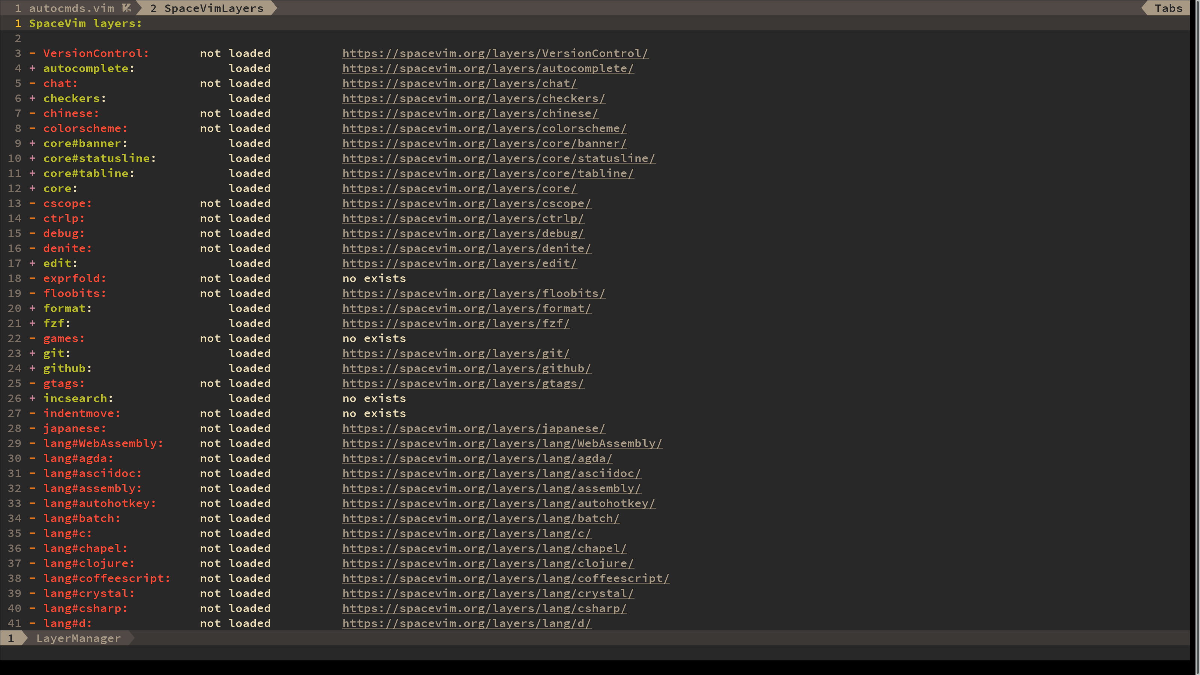Viewport: 1200px width, 675px height.
Task: Select the edit: layer name
Action: pos(60,263)
